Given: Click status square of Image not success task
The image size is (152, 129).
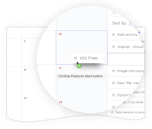Looking at the screenshot, I should tap(113, 71).
